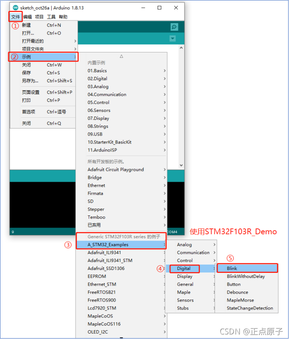
Task: Select the 示例 menu entry
Action: click(x=44, y=57)
